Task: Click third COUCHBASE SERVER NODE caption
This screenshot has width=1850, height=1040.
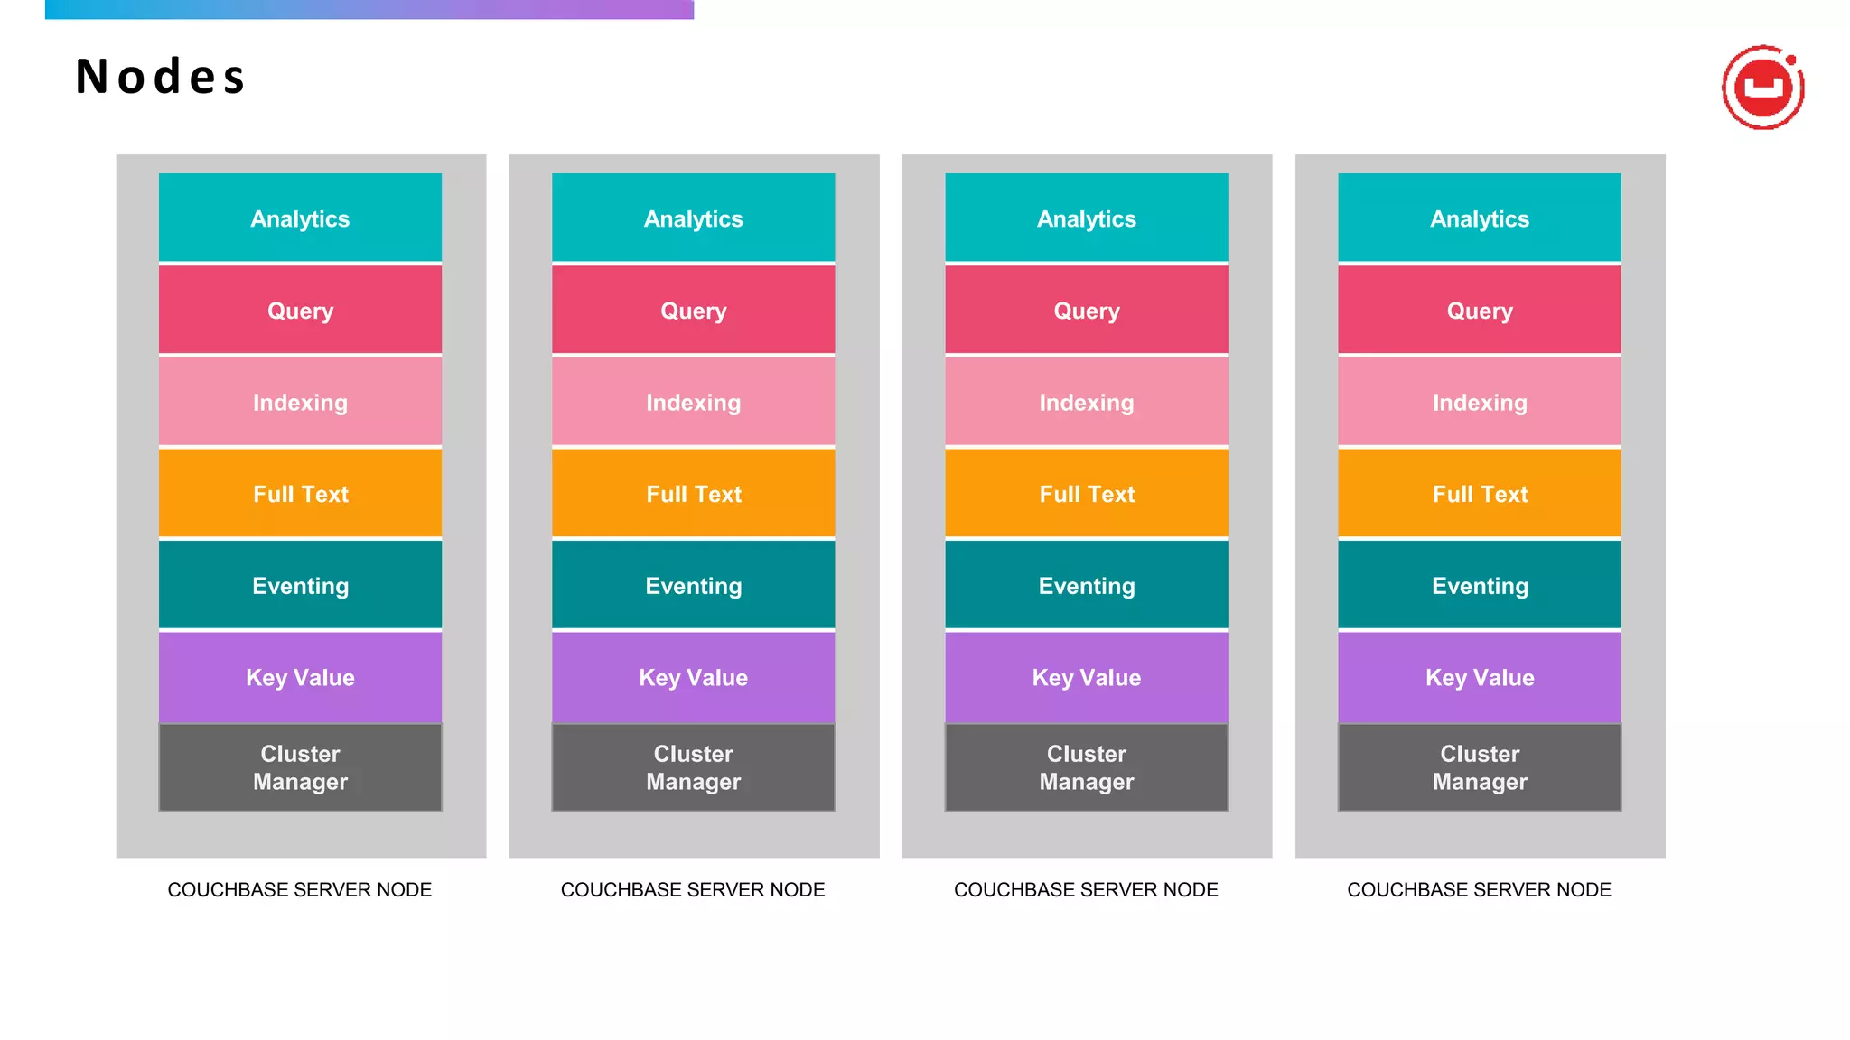Action: pyautogui.click(x=1087, y=889)
